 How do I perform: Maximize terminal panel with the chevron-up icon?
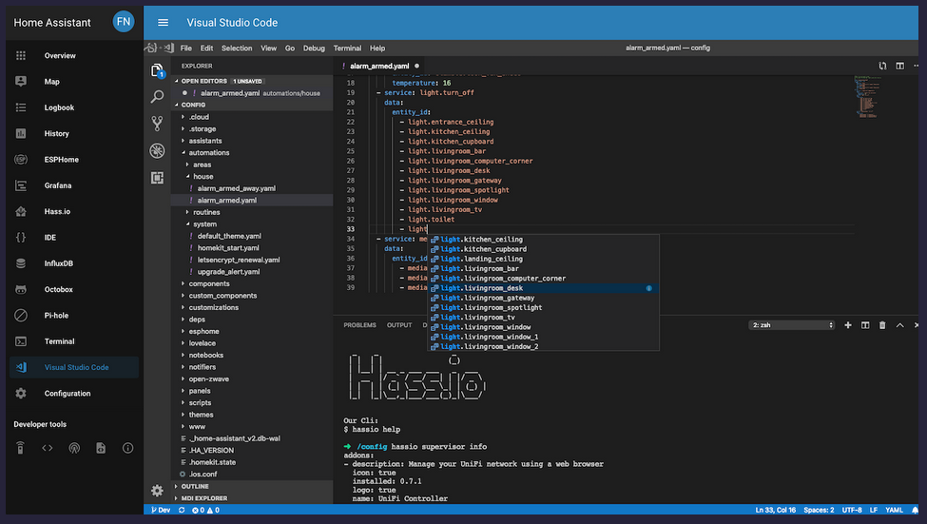(x=899, y=325)
